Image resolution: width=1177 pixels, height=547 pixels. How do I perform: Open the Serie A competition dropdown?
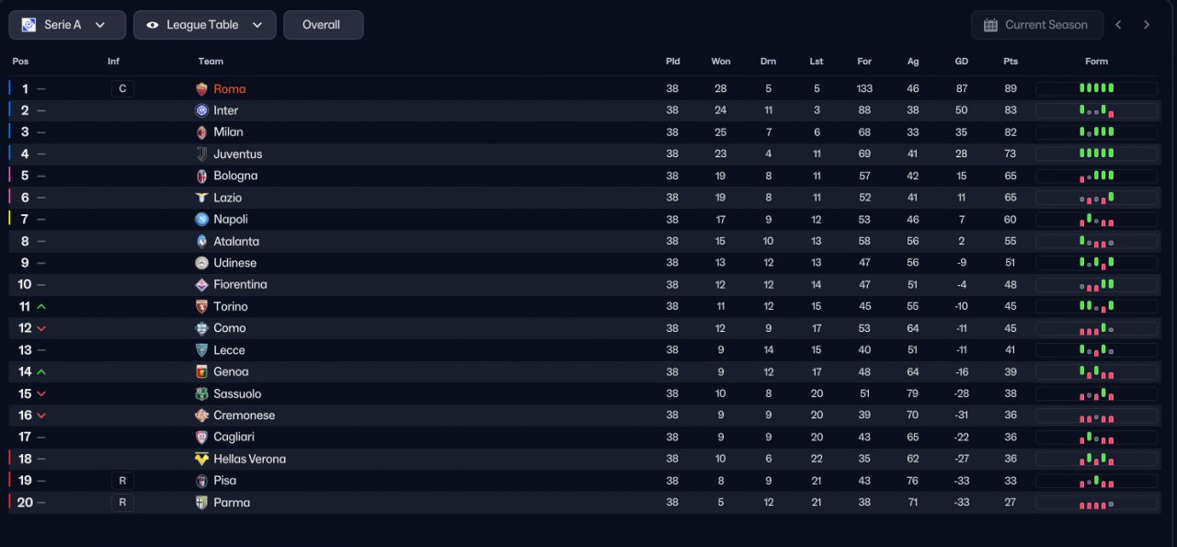point(67,25)
